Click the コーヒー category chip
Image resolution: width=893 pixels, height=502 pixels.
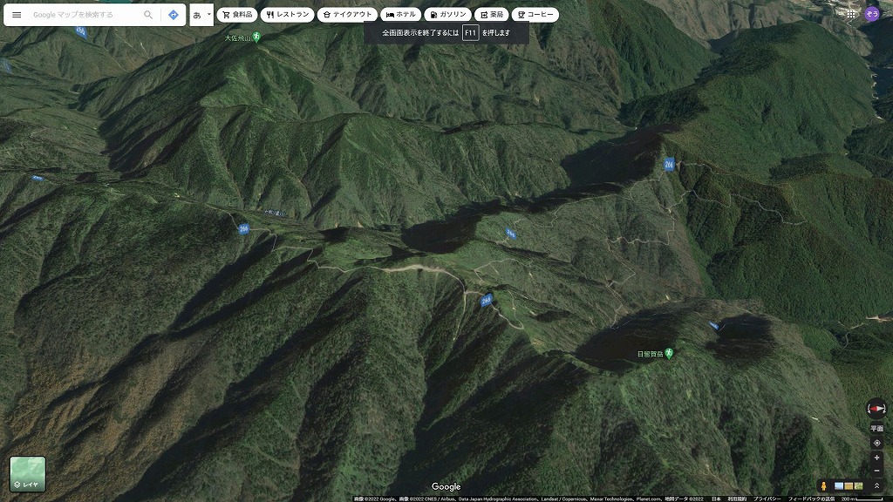coord(535,15)
